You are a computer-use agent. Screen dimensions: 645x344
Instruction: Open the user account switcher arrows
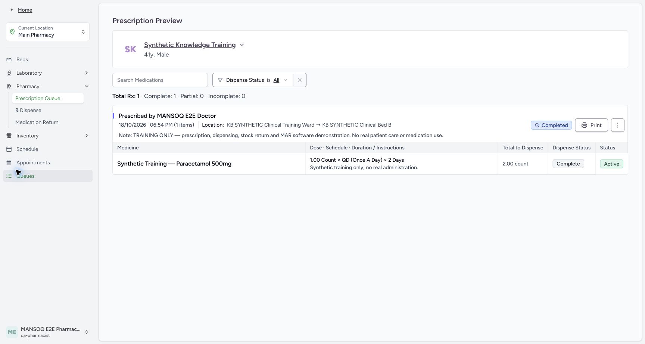[87, 332]
